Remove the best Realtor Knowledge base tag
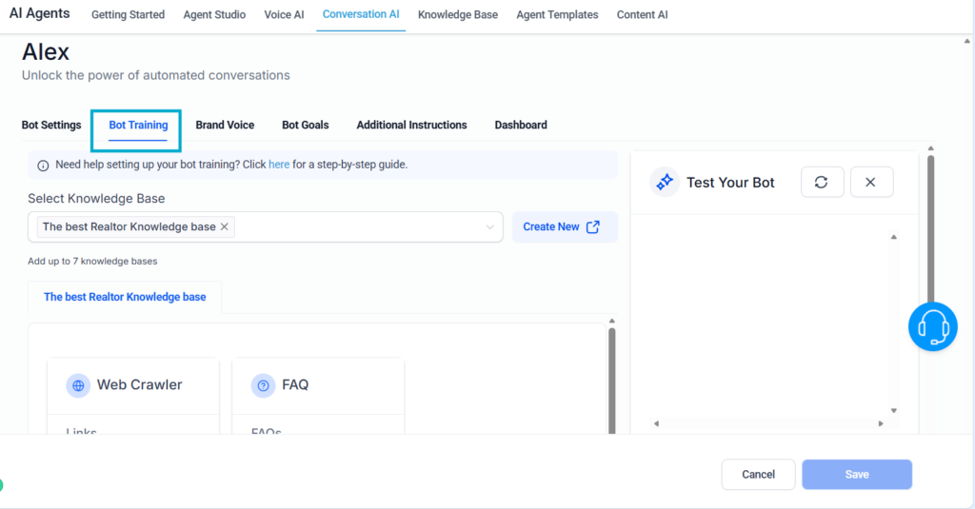975x509 pixels. pyautogui.click(x=225, y=226)
